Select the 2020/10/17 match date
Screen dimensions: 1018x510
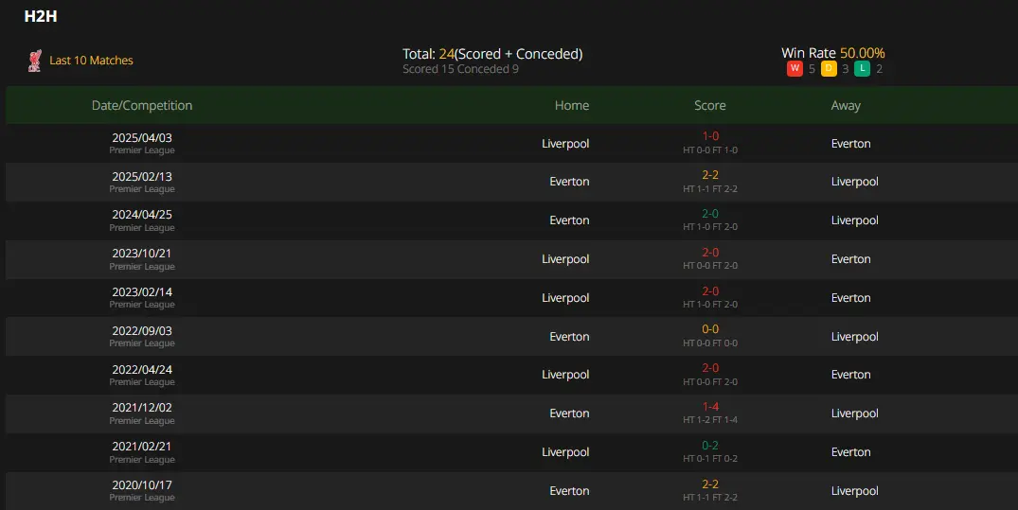pos(141,484)
